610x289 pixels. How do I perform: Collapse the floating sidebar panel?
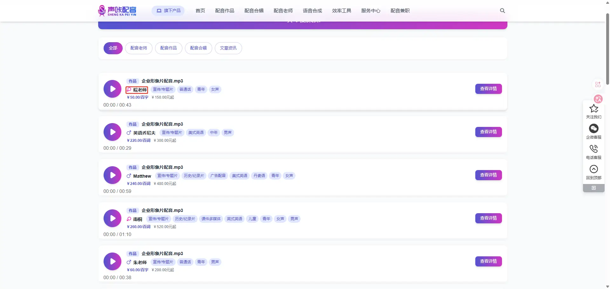[x=593, y=188]
